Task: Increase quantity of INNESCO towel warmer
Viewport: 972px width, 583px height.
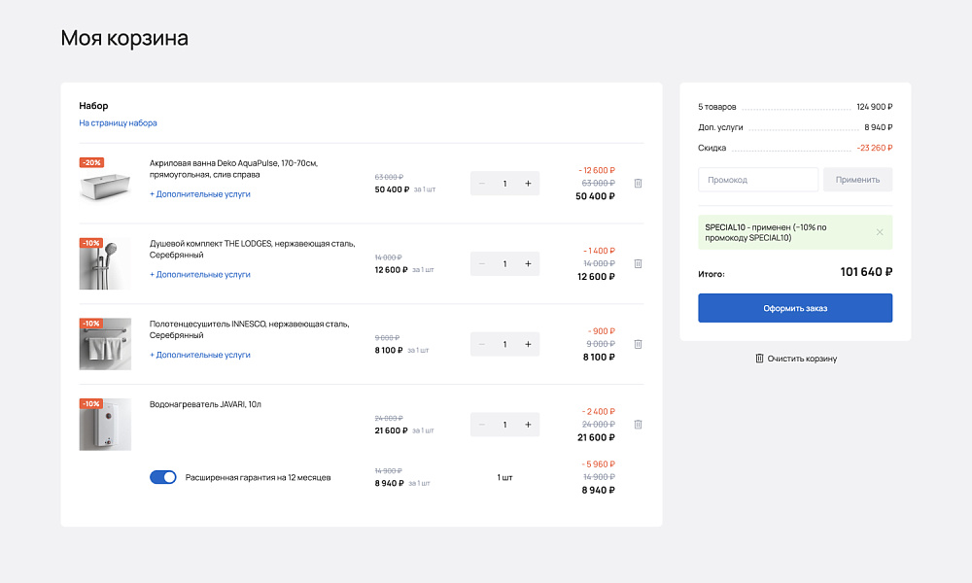Action: (528, 344)
